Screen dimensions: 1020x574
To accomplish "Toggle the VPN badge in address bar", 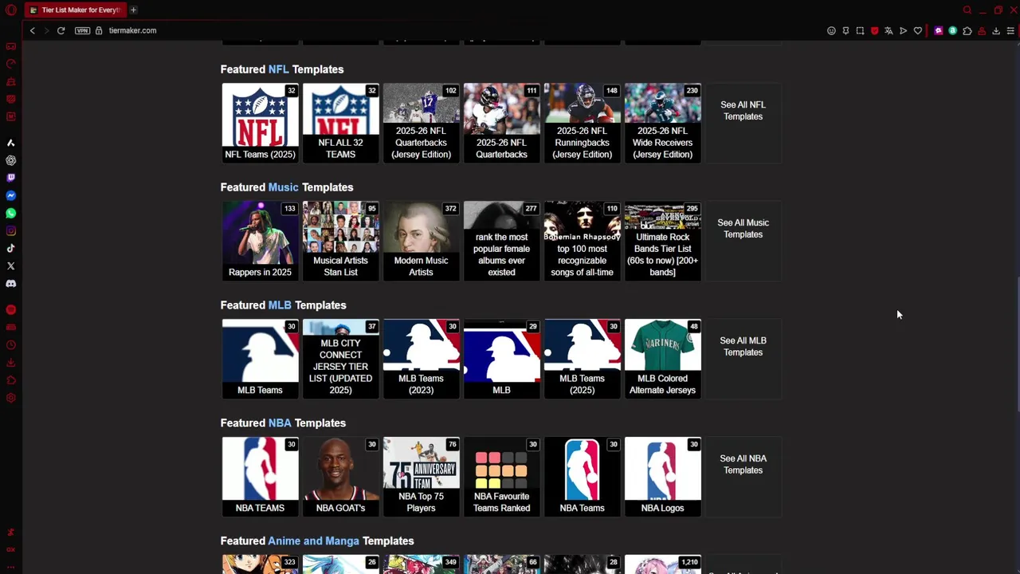I will 82,30.
